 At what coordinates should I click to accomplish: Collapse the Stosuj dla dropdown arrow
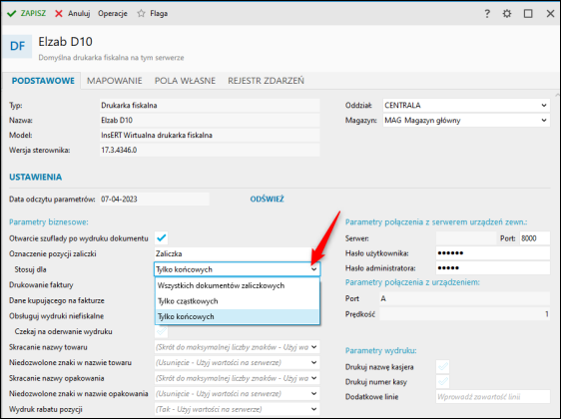(x=313, y=269)
